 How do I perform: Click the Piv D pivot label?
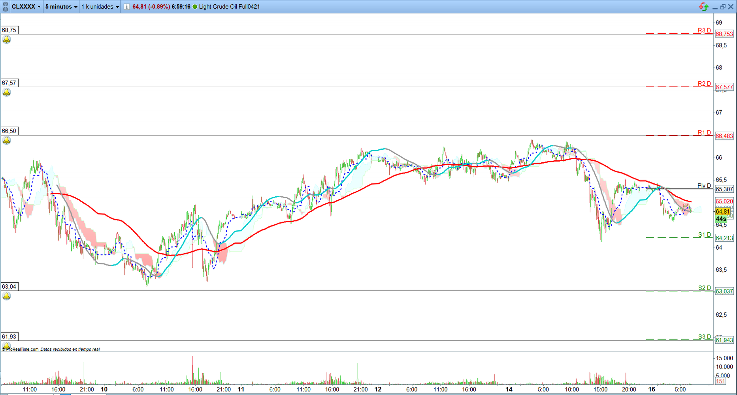(704, 186)
